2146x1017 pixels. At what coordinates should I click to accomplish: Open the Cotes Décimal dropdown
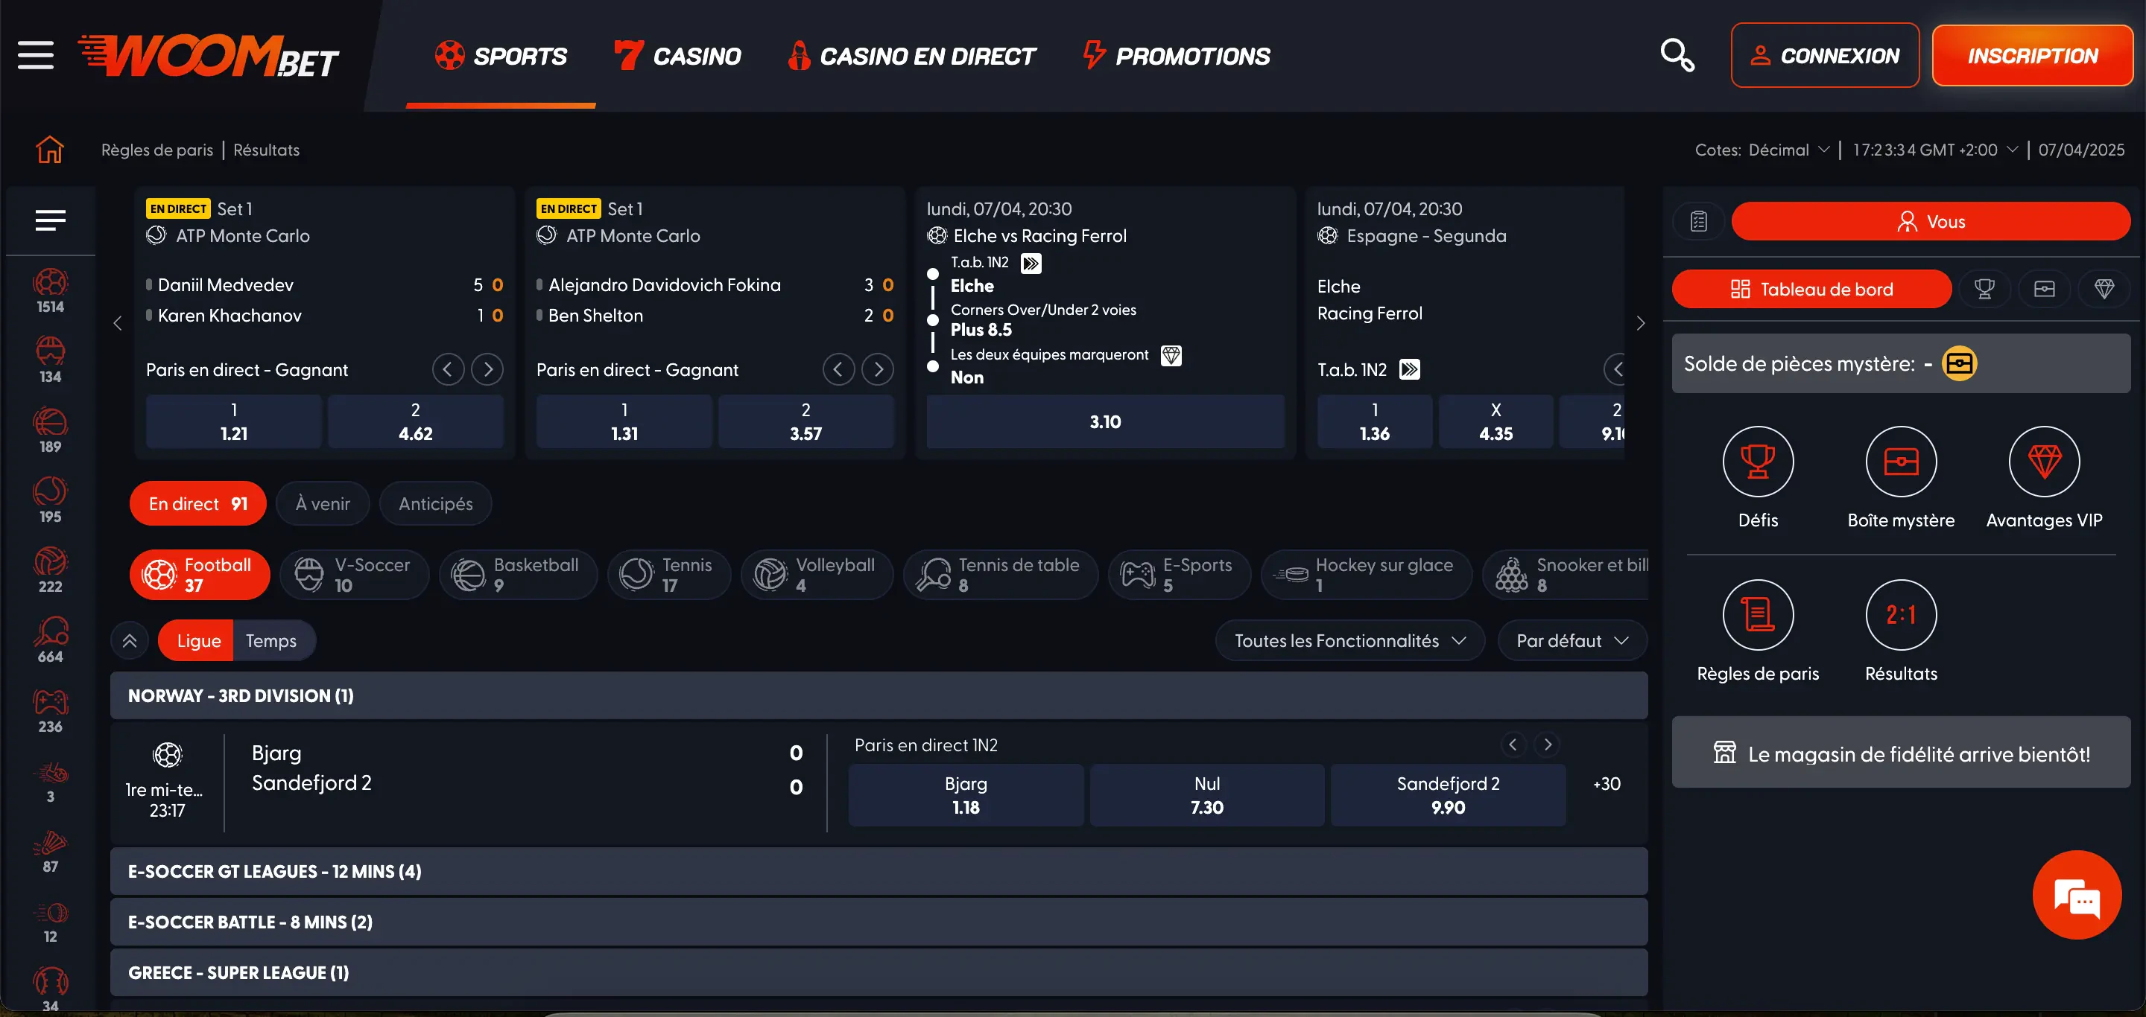click(x=1762, y=150)
